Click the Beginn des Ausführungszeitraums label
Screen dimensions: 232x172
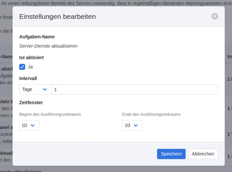[50, 114]
